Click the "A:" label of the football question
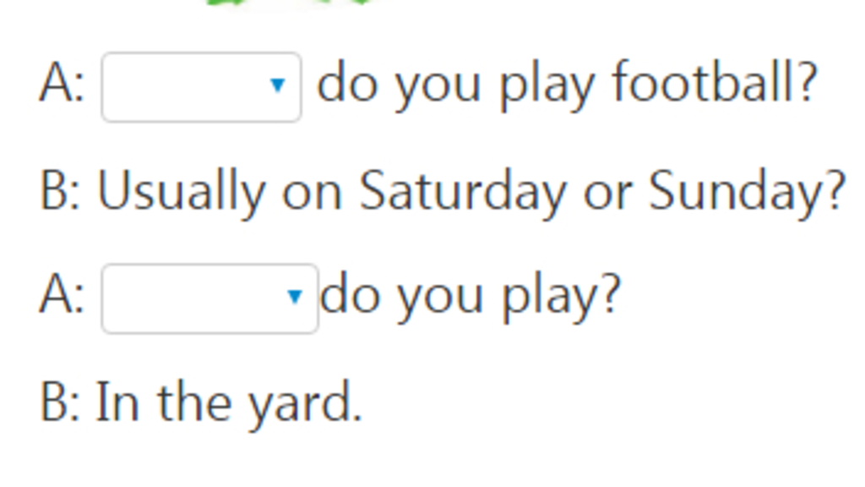 [62, 85]
